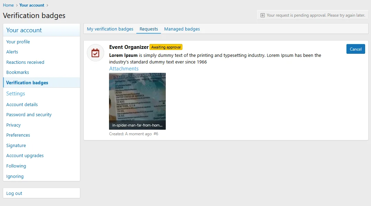
Task: Open Account details settings
Action: point(42,104)
